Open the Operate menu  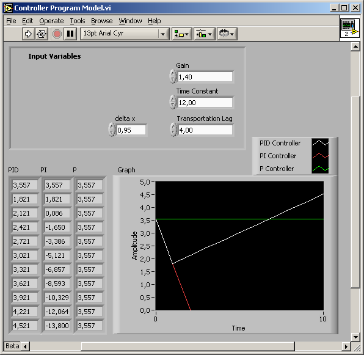pyautogui.click(x=51, y=21)
